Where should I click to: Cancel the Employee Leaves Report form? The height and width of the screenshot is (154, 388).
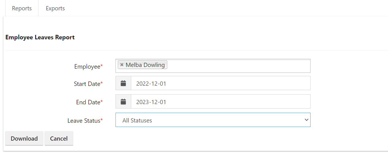pyautogui.click(x=59, y=138)
